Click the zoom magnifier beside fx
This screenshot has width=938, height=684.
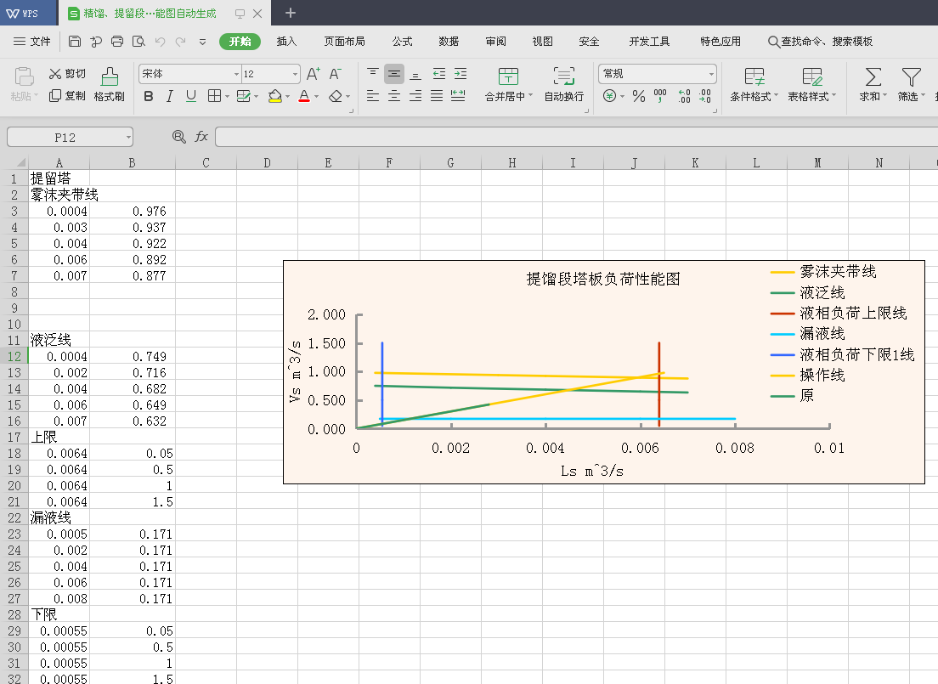(x=179, y=137)
